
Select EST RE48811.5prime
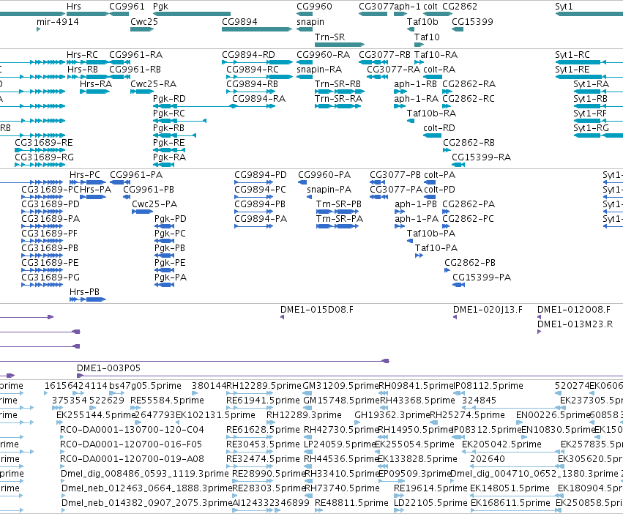(x=351, y=503)
